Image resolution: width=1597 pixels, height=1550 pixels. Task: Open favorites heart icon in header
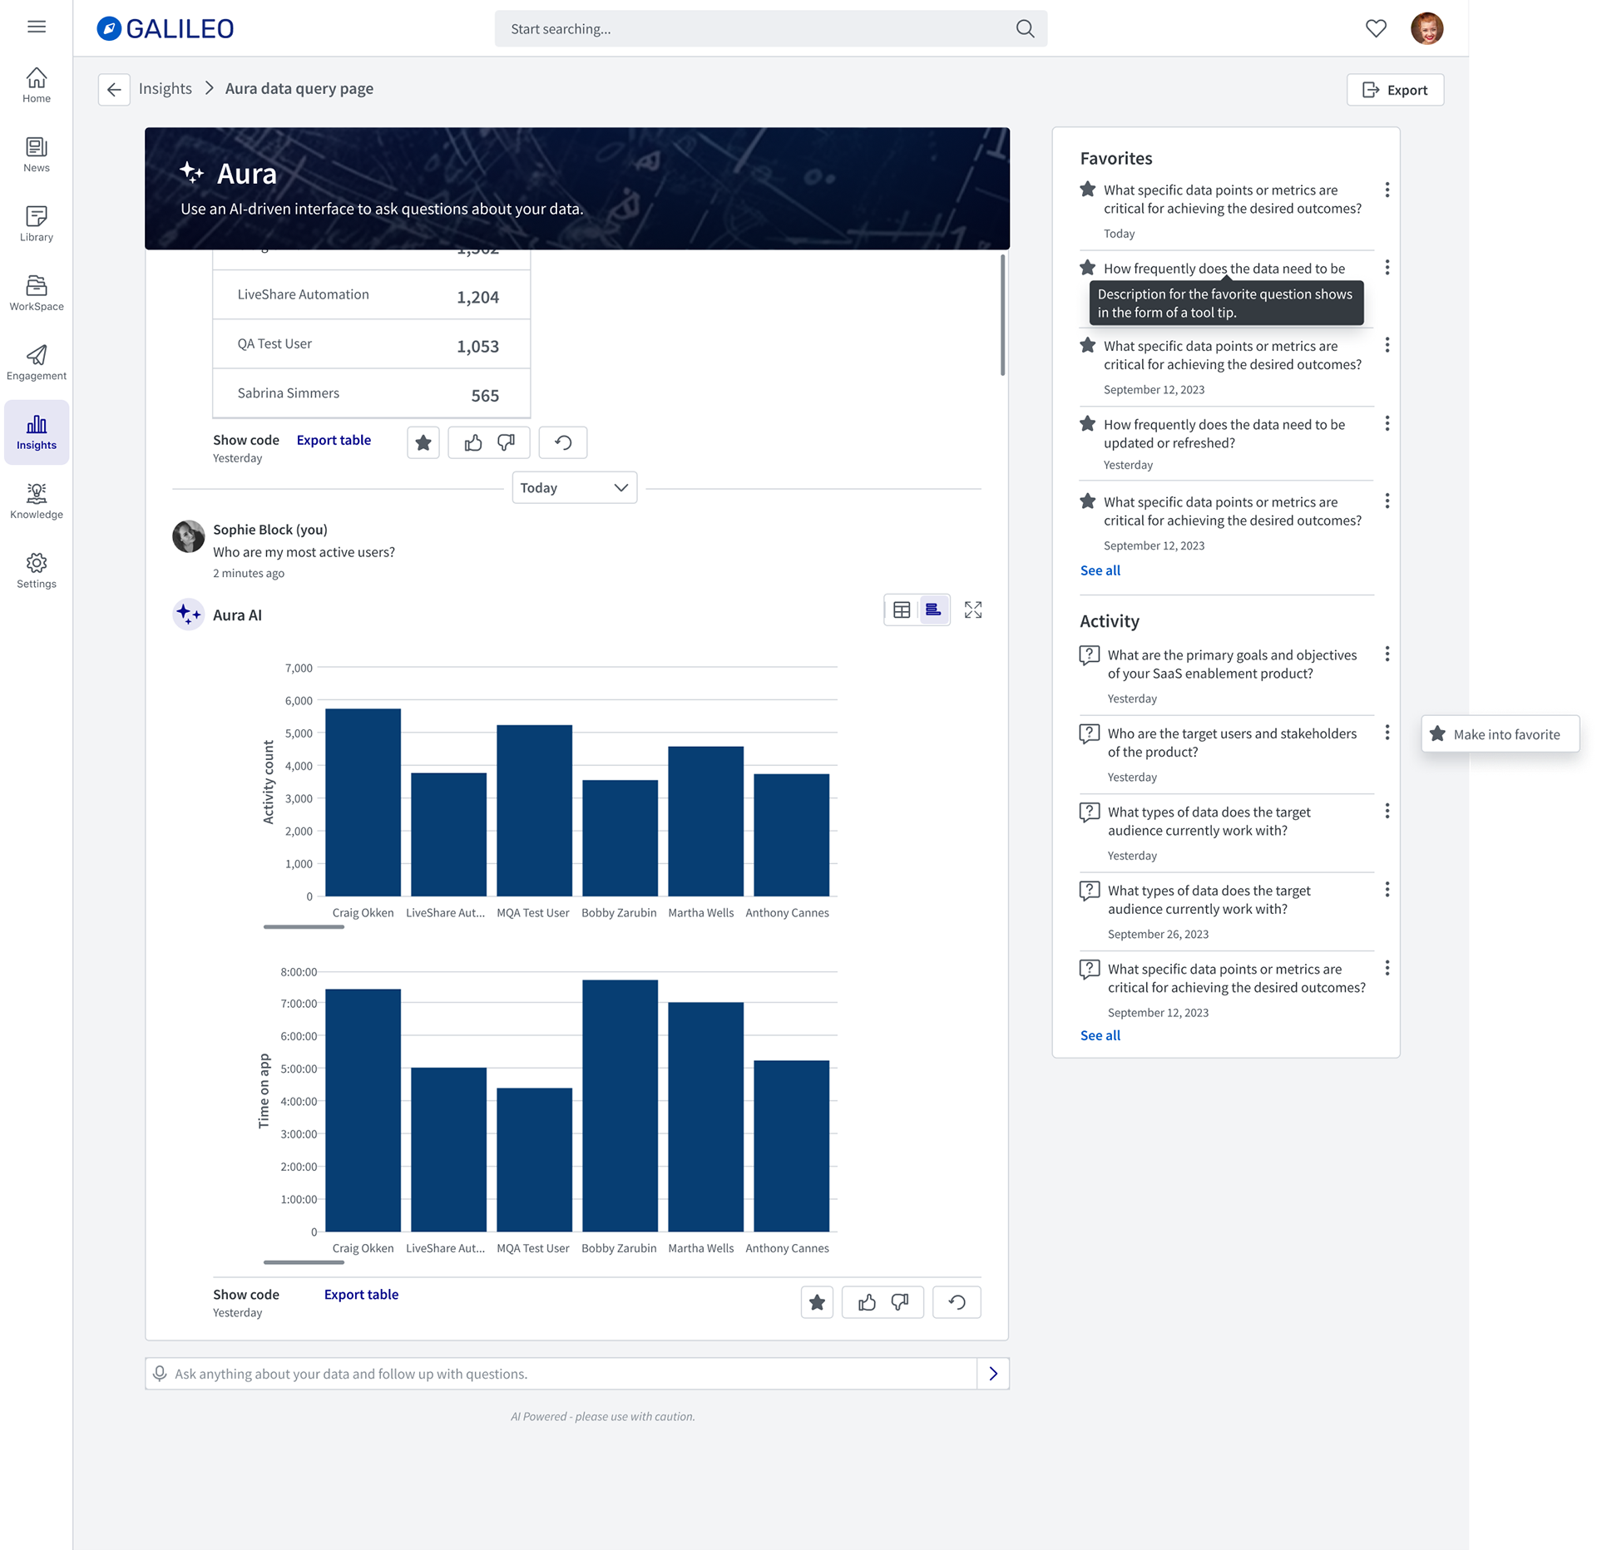tap(1376, 28)
